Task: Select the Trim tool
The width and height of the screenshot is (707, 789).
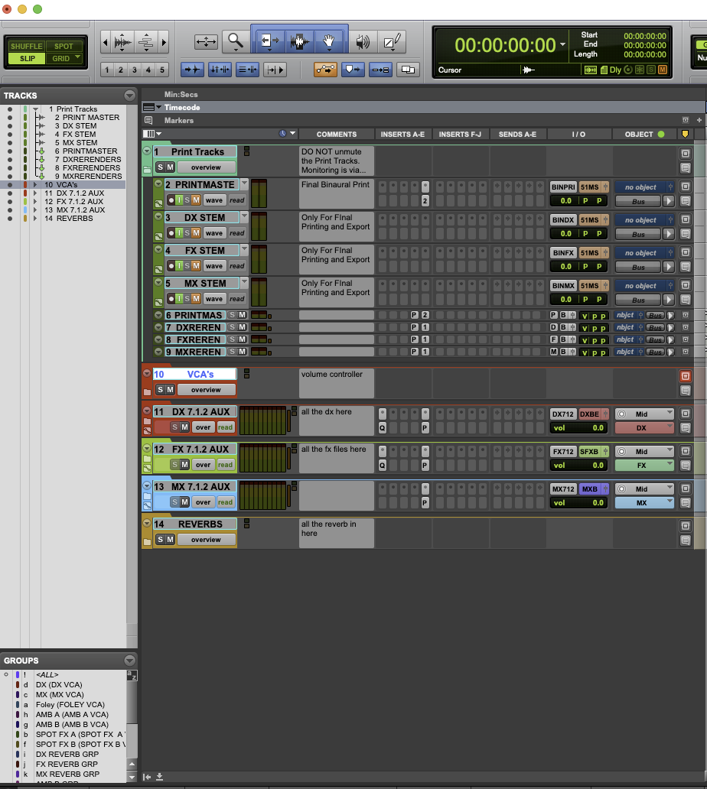Action: 270,41
